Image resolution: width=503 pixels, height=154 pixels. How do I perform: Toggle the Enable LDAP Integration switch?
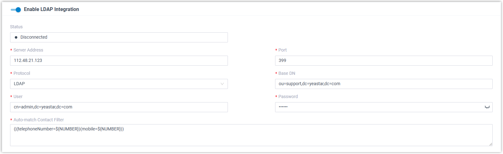[16, 10]
